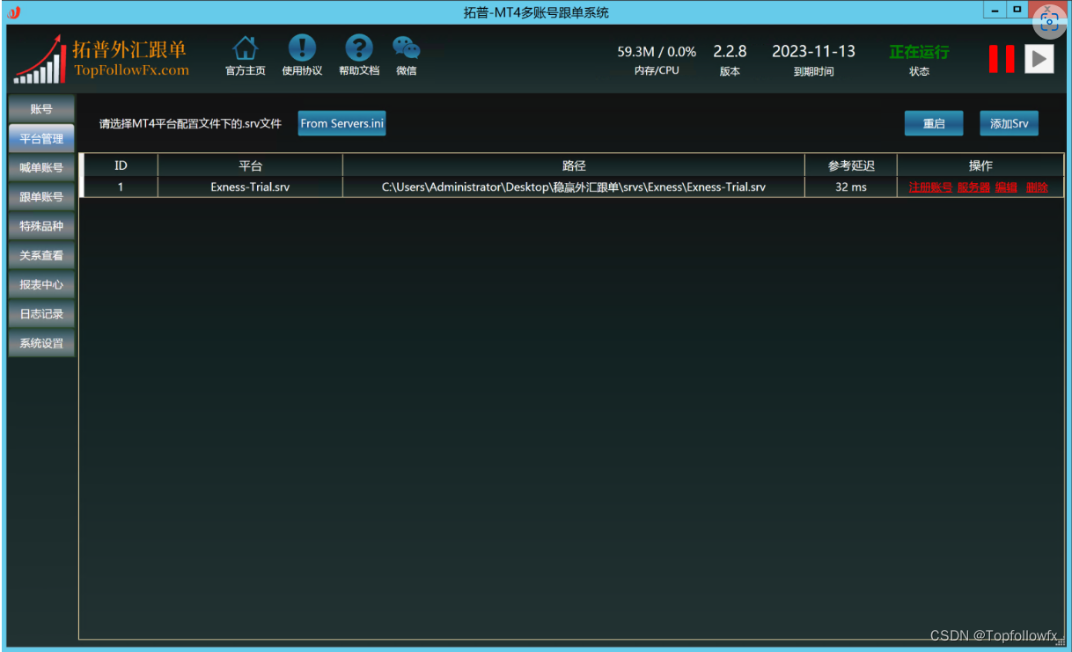Select 喊单账号 in the sidebar
The width and height of the screenshot is (1072, 652).
[x=40, y=167]
